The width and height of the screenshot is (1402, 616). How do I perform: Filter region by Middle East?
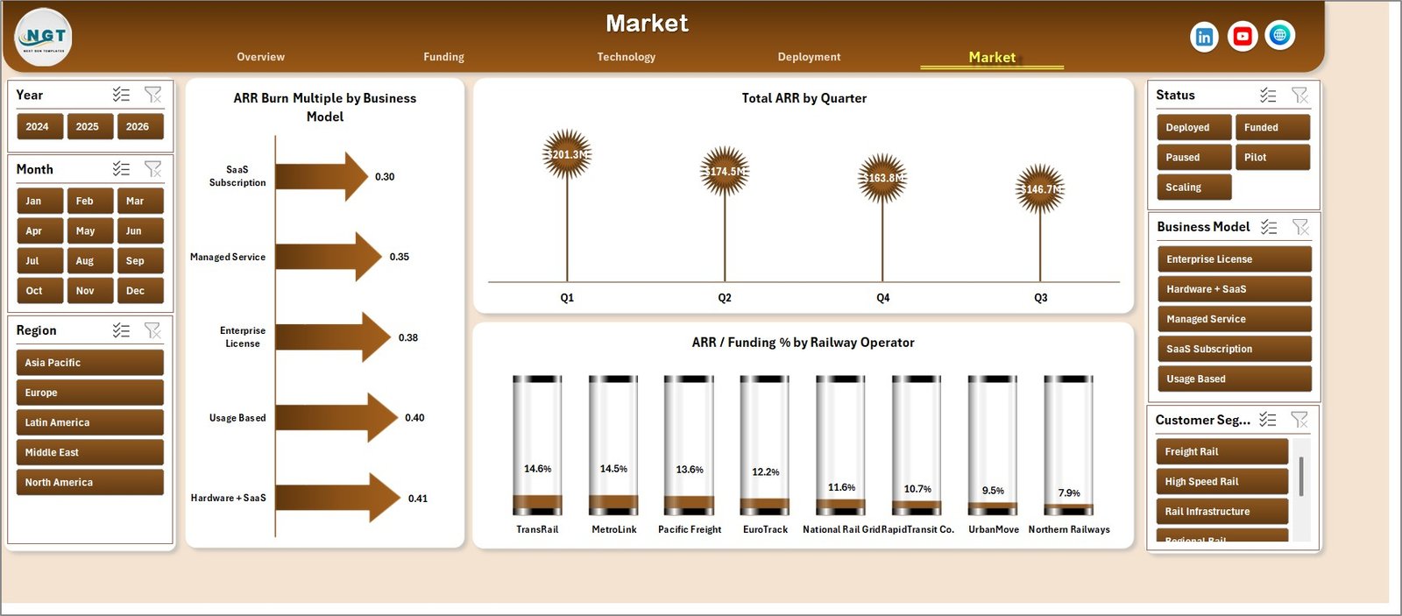[x=89, y=452]
